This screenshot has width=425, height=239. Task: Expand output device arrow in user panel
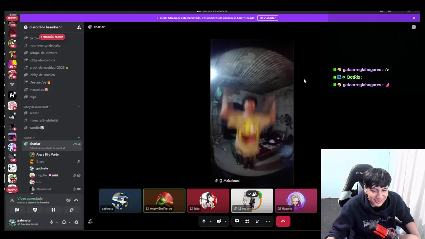[69, 222]
